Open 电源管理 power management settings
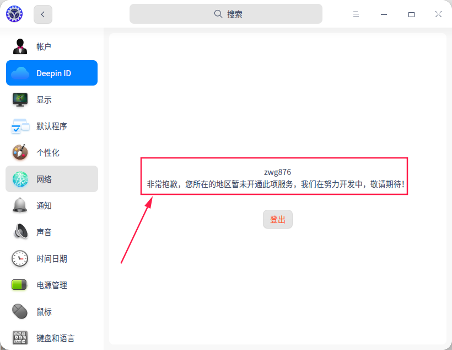Viewport: 452px width, 350px height. coord(52,285)
